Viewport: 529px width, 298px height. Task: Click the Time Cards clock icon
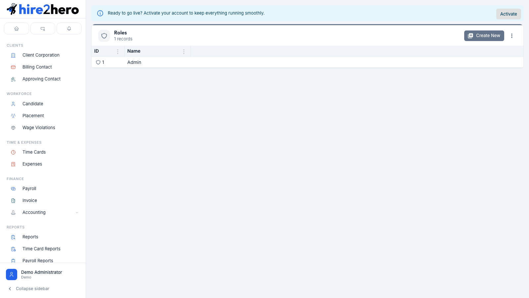(x=13, y=152)
